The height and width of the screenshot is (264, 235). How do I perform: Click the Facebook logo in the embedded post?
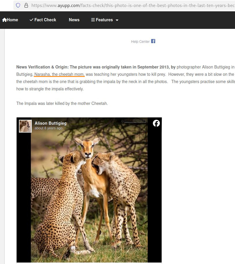(156, 123)
